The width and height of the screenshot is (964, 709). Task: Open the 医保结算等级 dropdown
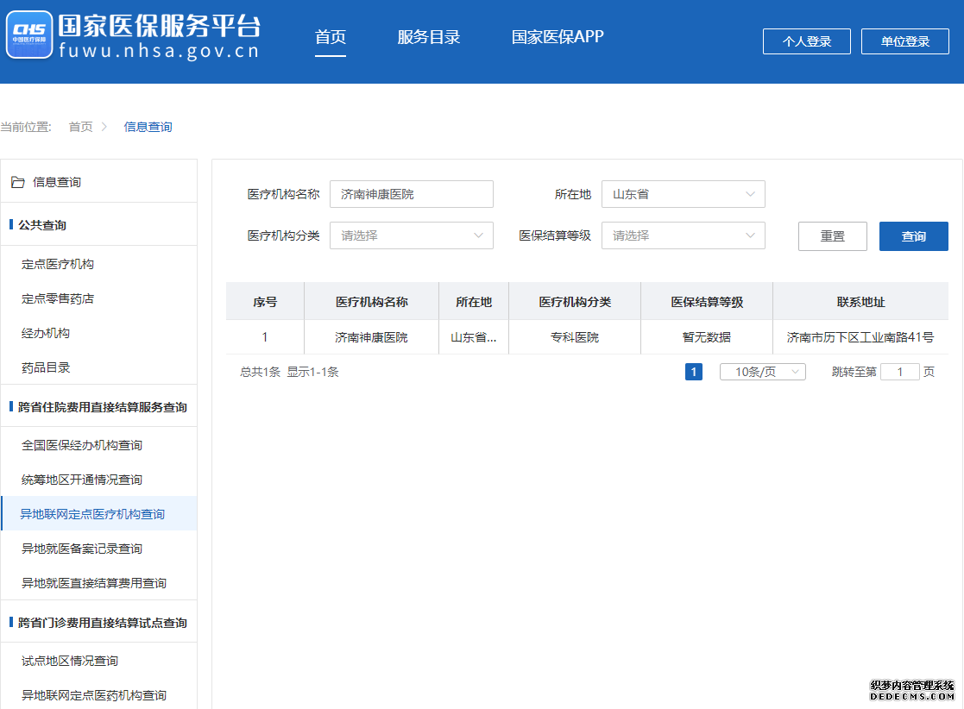point(683,235)
